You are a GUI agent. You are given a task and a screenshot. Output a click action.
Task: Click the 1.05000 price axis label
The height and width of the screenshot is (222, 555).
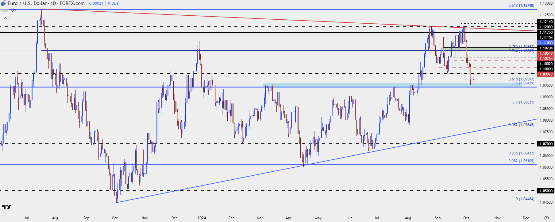546,191
